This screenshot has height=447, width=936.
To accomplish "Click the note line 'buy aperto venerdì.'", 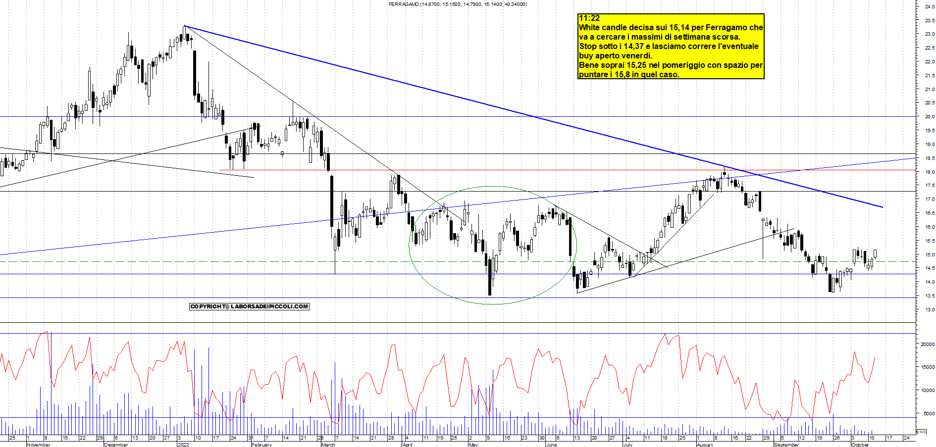I will coord(616,56).
